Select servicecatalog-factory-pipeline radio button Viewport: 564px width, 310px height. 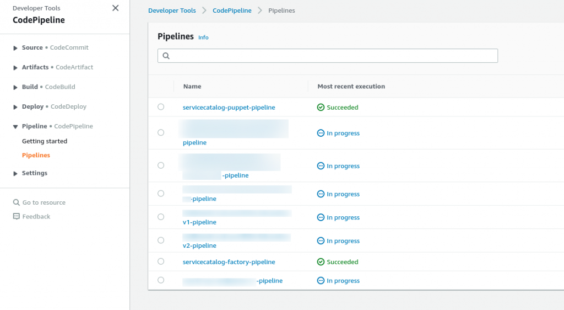point(161,261)
